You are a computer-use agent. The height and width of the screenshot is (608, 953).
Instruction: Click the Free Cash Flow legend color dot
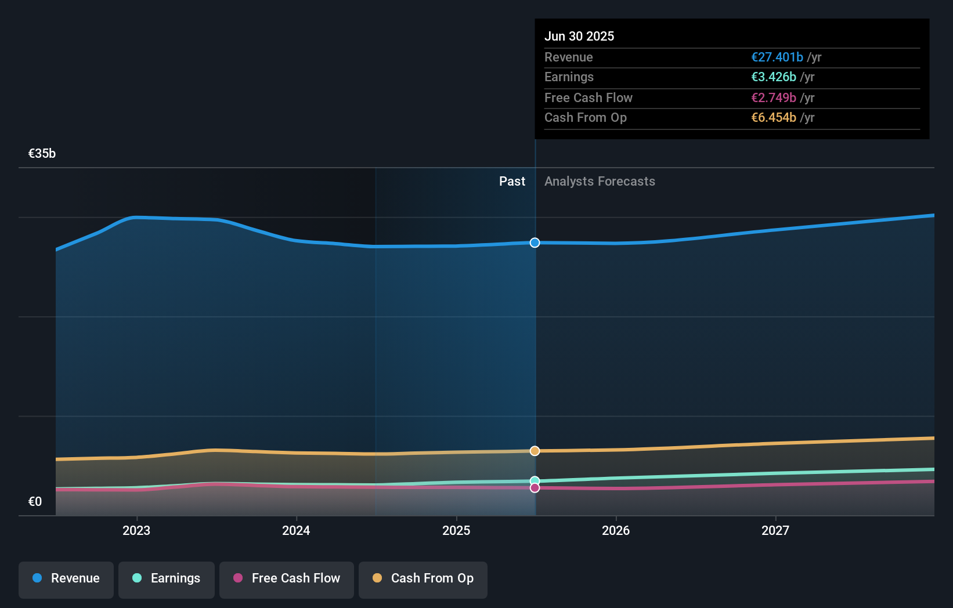point(237,578)
